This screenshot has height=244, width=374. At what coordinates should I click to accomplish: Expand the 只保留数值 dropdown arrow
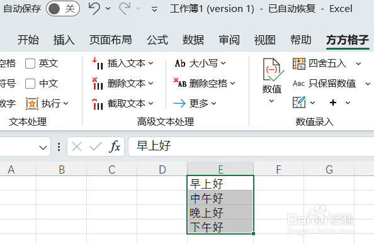point(368,84)
